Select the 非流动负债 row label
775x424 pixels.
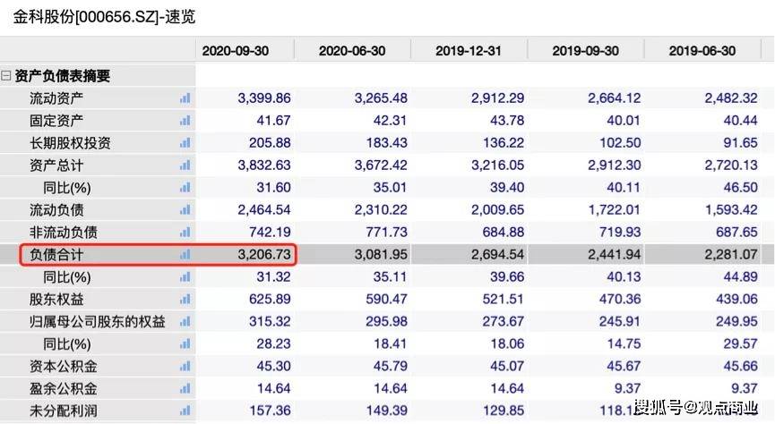tap(64, 232)
